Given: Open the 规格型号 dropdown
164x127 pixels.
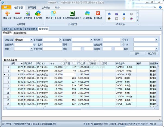Looking at the screenshot, I should pyautogui.click(x=122, y=44).
